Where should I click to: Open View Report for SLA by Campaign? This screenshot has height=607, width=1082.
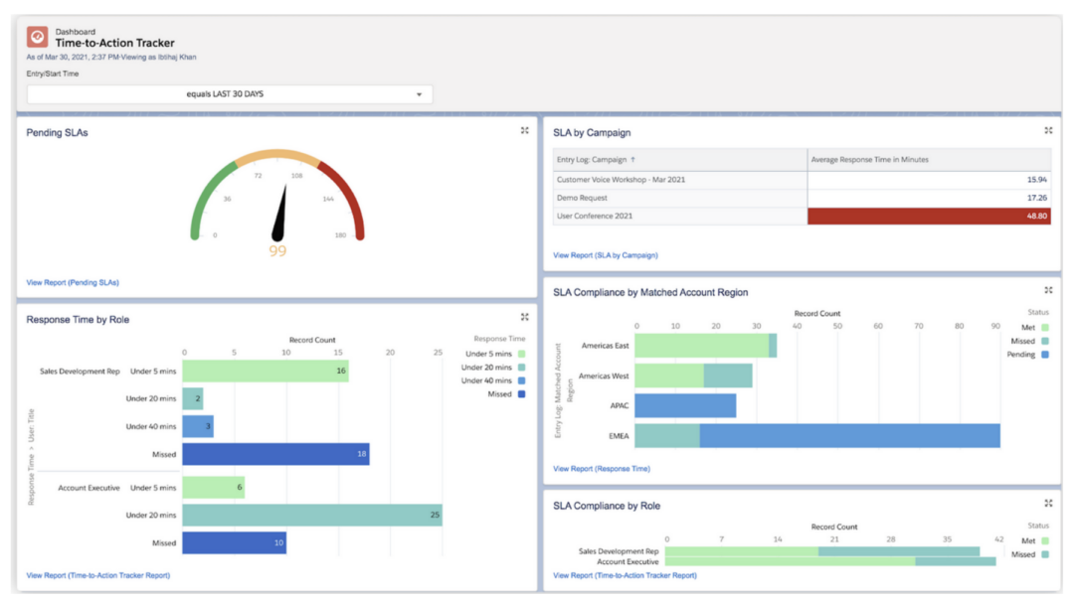(605, 254)
